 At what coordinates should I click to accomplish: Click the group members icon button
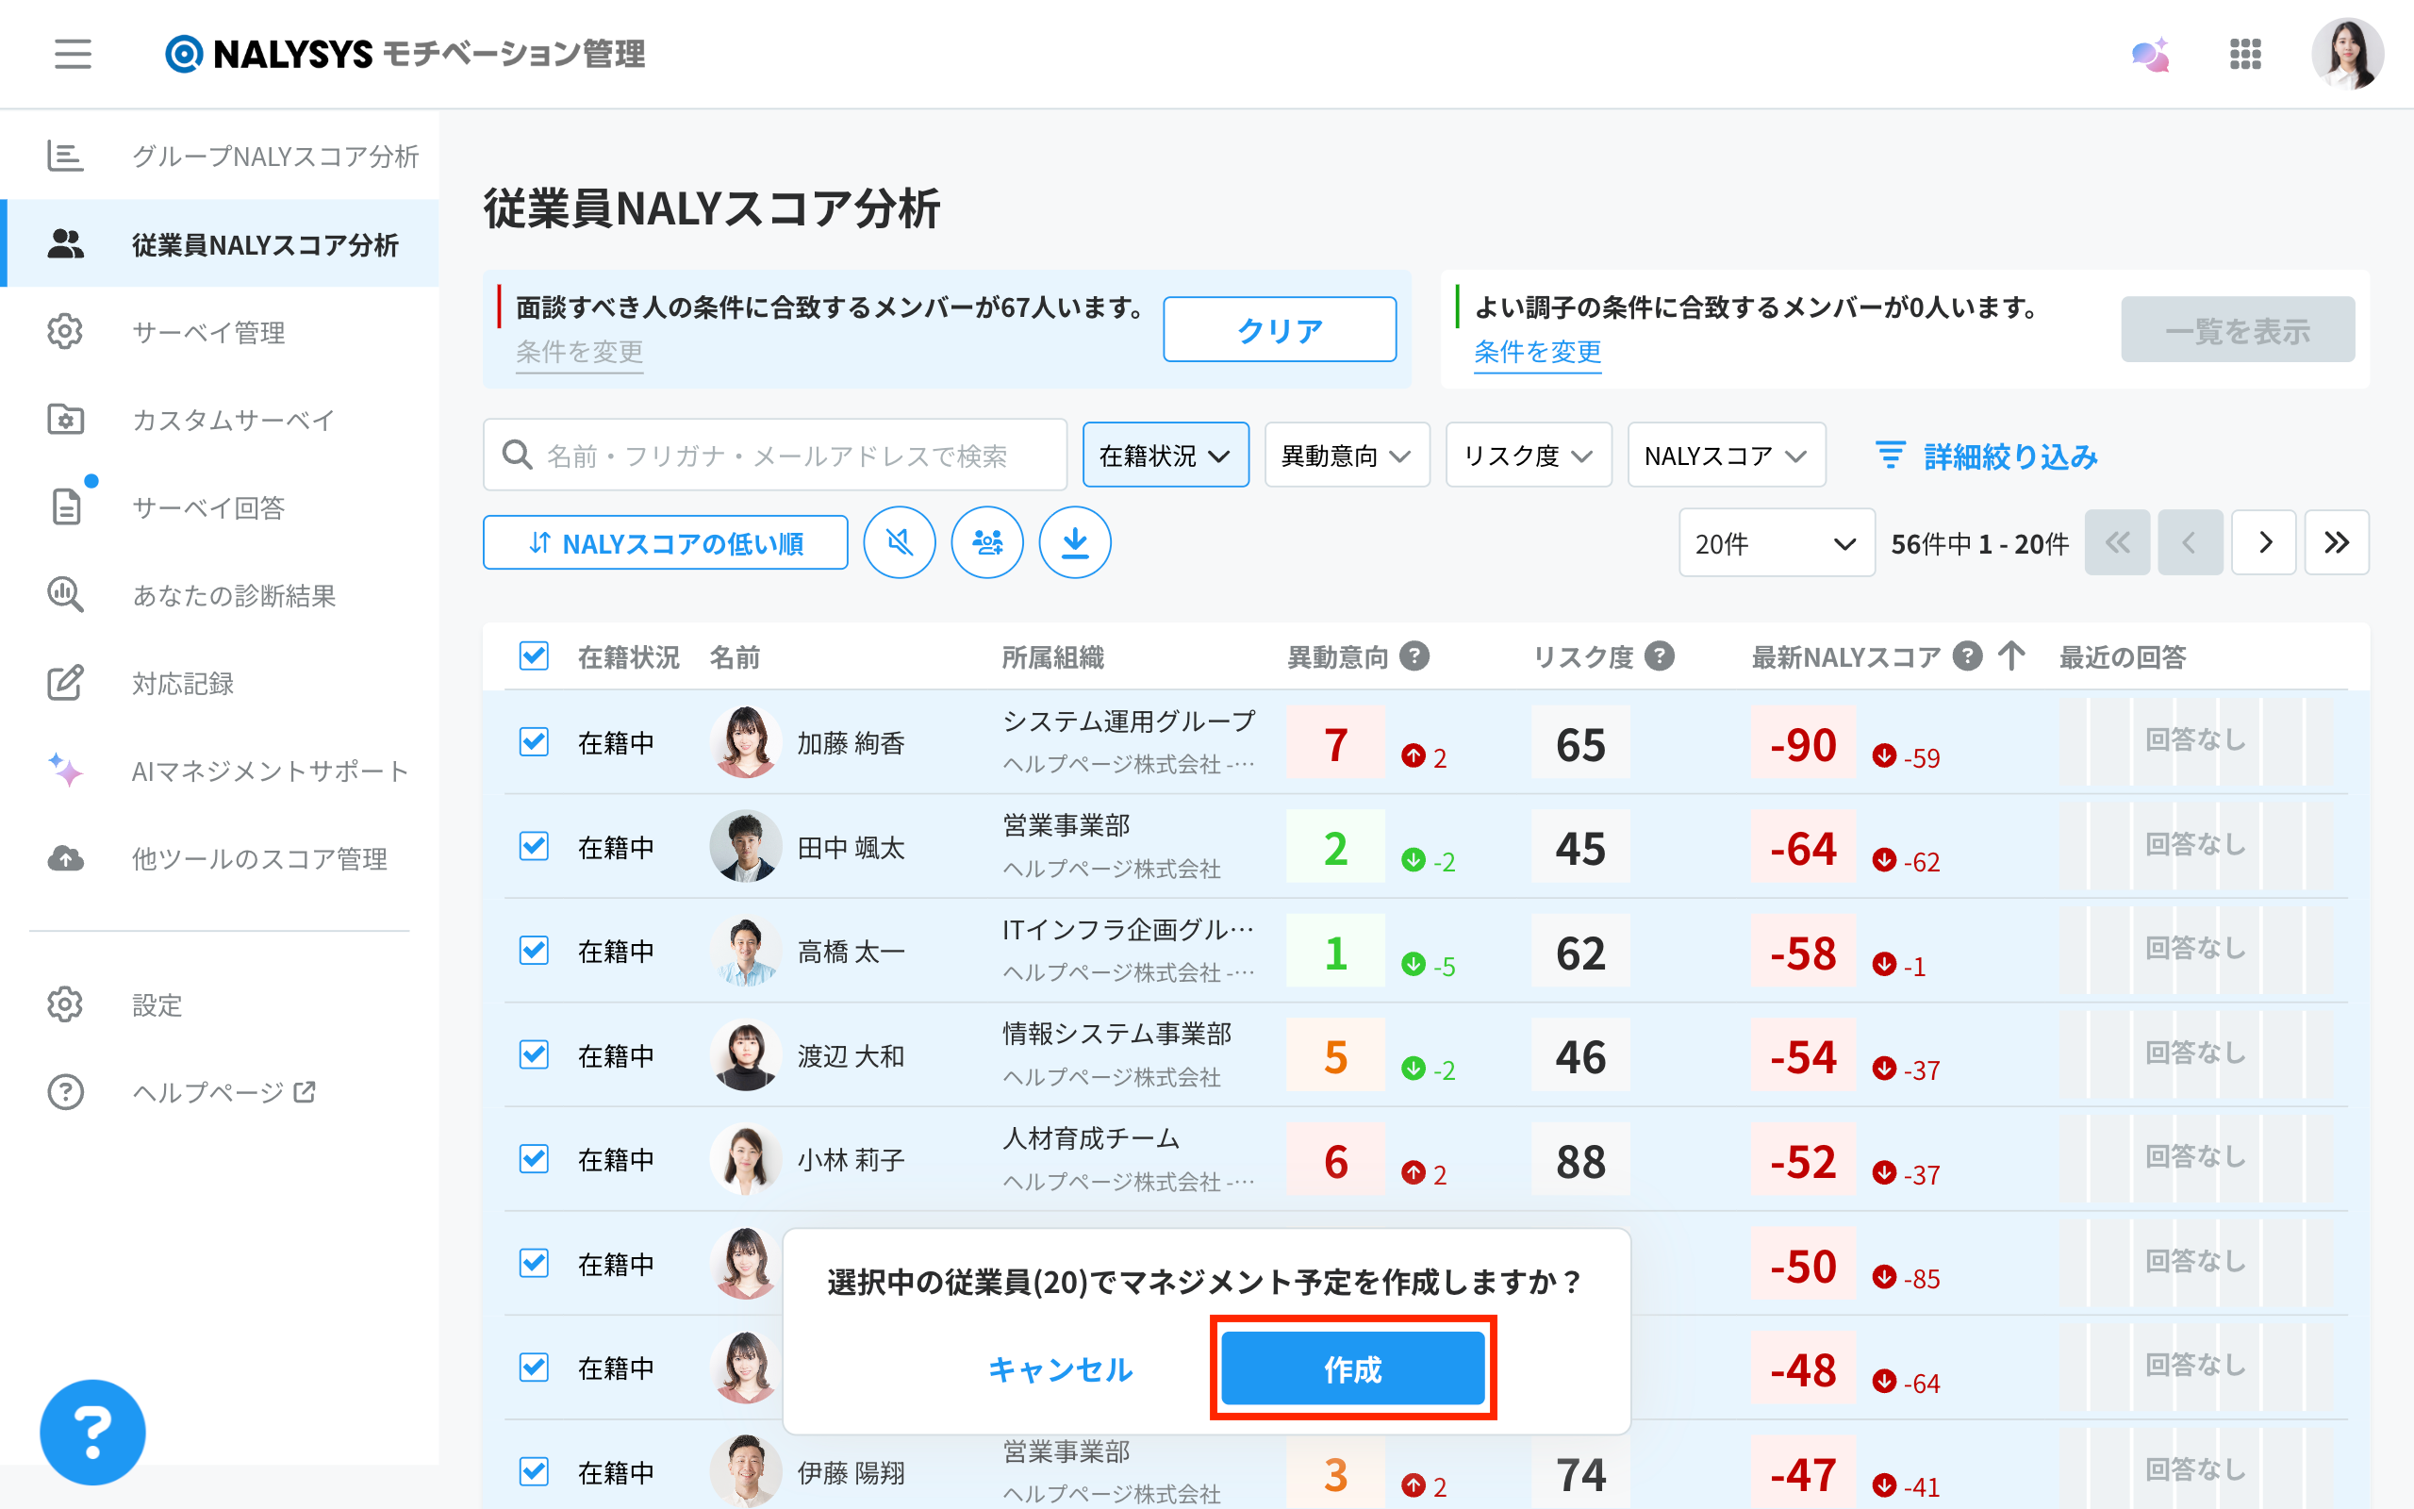986,543
